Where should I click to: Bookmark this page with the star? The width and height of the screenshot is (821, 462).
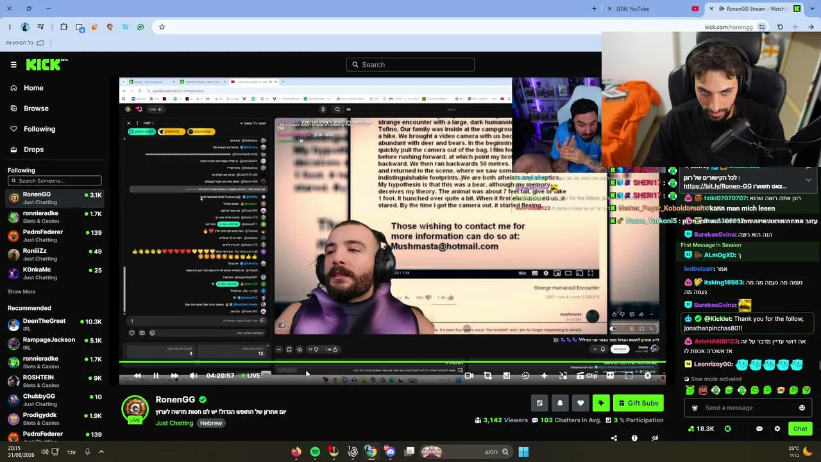162,27
